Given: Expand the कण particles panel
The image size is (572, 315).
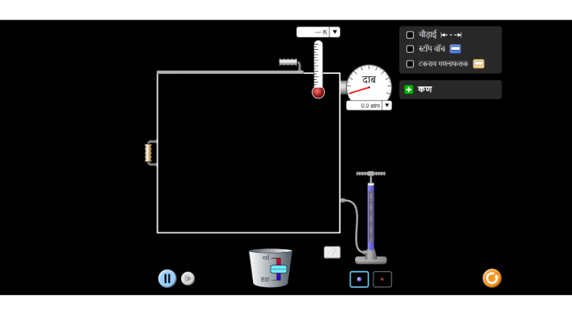Looking at the screenshot, I should coord(408,89).
